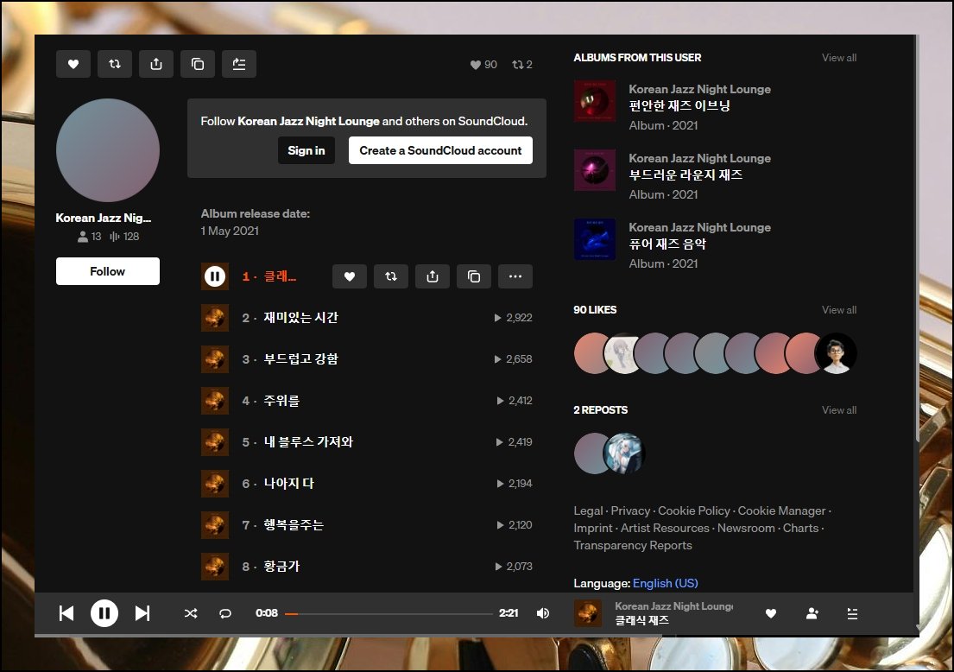954x672 pixels.
Task: Skip to next track in player bar
Action: pos(142,613)
